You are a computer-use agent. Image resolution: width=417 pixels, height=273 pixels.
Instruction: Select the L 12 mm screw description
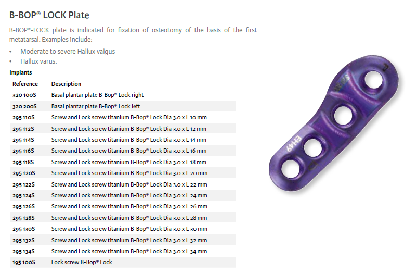click(x=128, y=129)
